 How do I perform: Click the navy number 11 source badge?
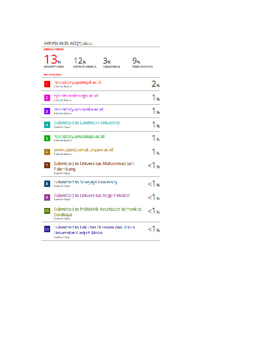coord(47,229)
